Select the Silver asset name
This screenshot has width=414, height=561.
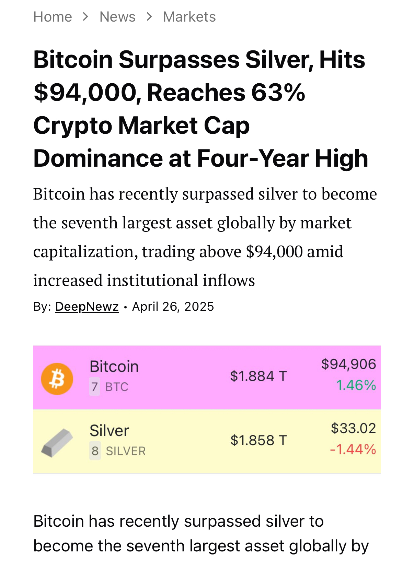click(x=110, y=431)
